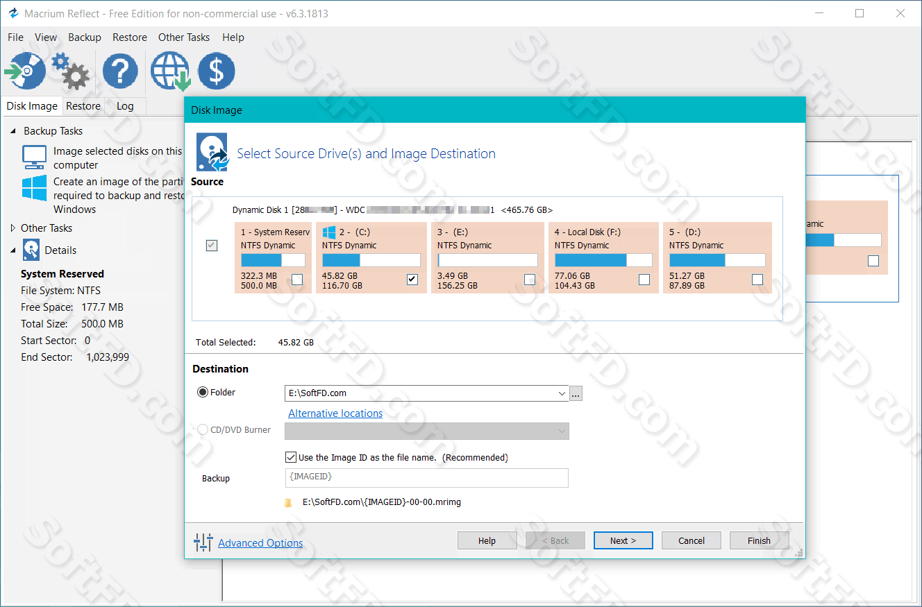Click the E:\SoftFD.com\{IMAGEID}-00-00.mrimg path text
The image size is (922, 607).
pyautogui.click(x=382, y=502)
